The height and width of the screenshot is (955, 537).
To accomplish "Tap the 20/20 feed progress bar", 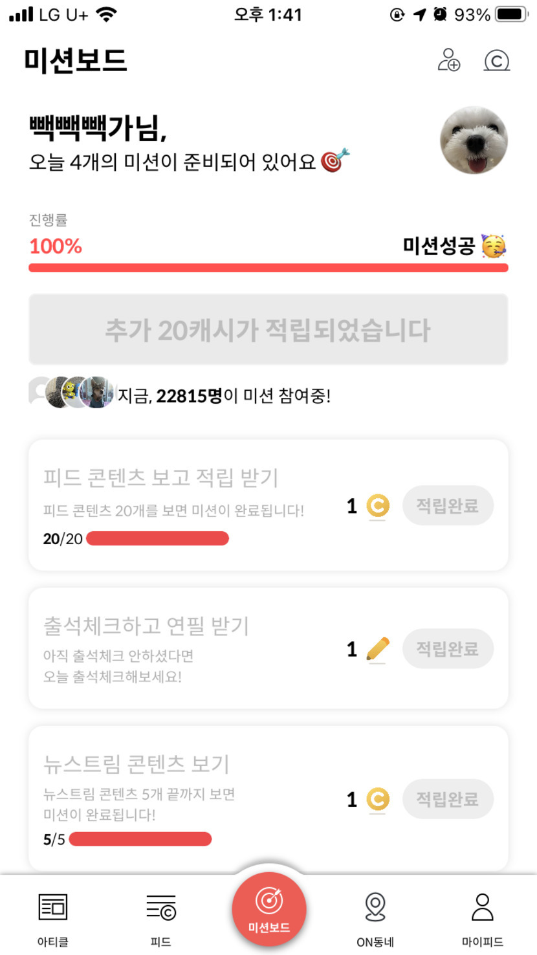I will (x=157, y=538).
